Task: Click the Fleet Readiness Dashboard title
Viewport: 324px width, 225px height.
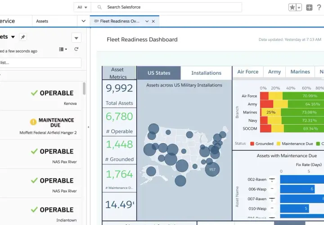Action: pos(142,40)
